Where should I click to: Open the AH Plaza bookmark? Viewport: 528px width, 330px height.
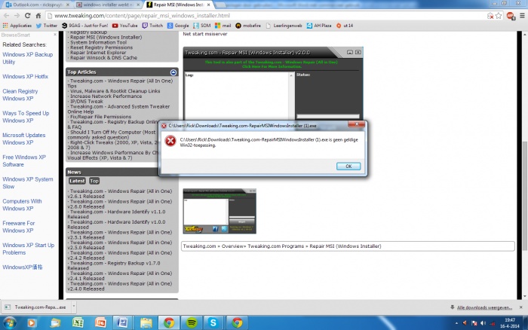(x=319, y=26)
